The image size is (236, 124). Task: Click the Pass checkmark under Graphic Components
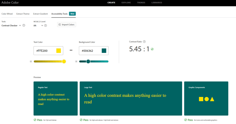coord(186,120)
